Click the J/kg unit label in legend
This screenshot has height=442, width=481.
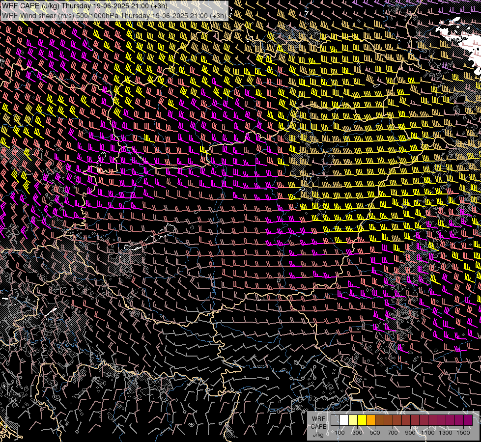pyautogui.click(x=318, y=435)
